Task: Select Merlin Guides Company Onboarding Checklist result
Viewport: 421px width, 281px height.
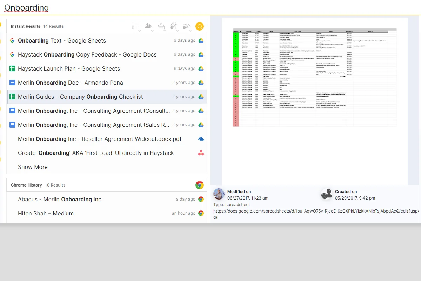Action: [x=80, y=97]
